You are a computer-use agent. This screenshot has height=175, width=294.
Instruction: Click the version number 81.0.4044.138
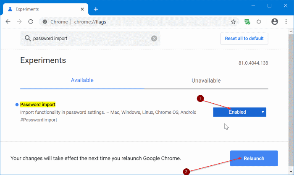tap(253, 63)
